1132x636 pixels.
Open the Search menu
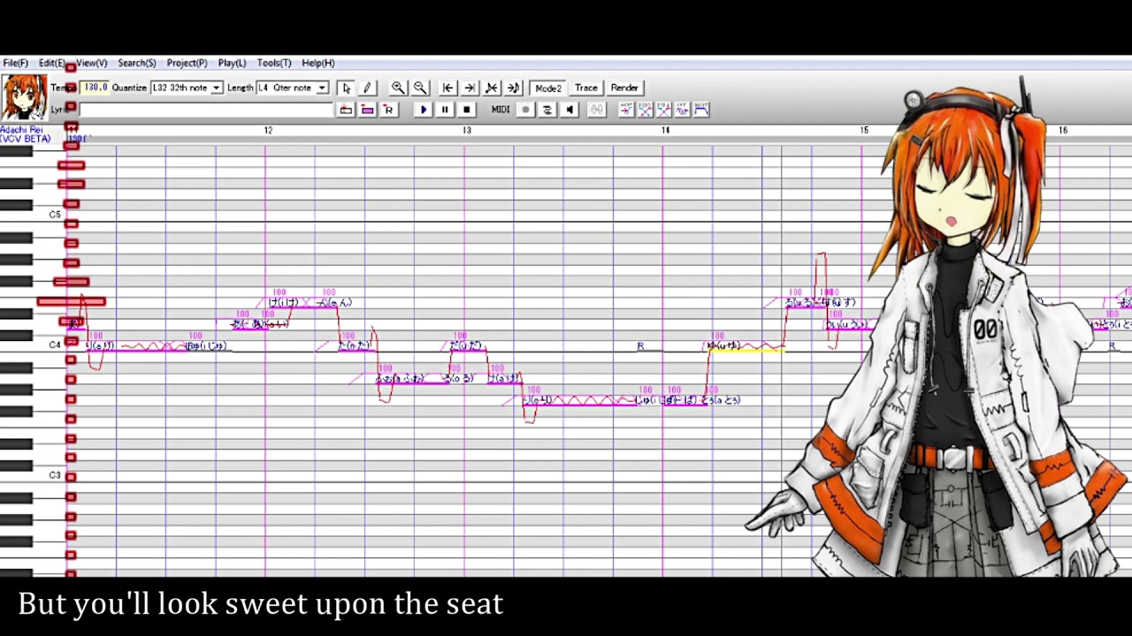[x=137, y=64]
